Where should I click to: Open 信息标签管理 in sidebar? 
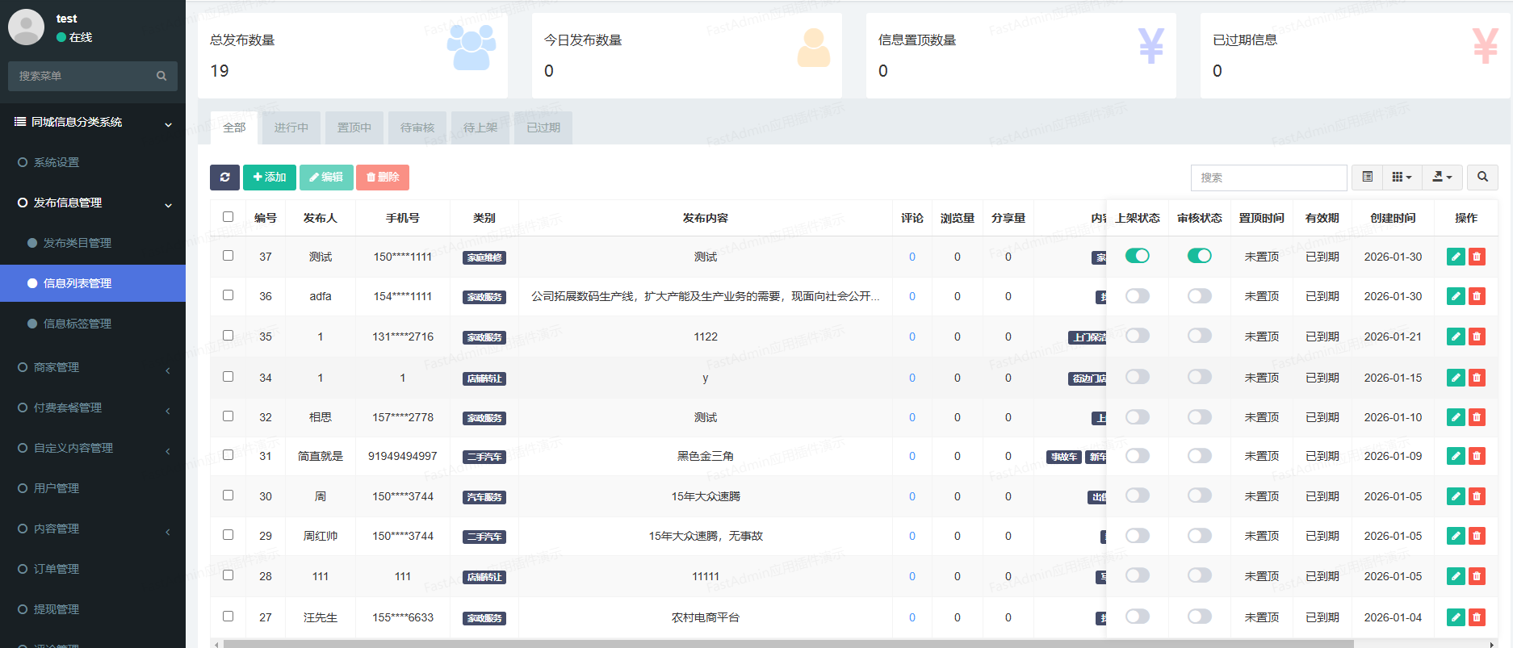78,324
